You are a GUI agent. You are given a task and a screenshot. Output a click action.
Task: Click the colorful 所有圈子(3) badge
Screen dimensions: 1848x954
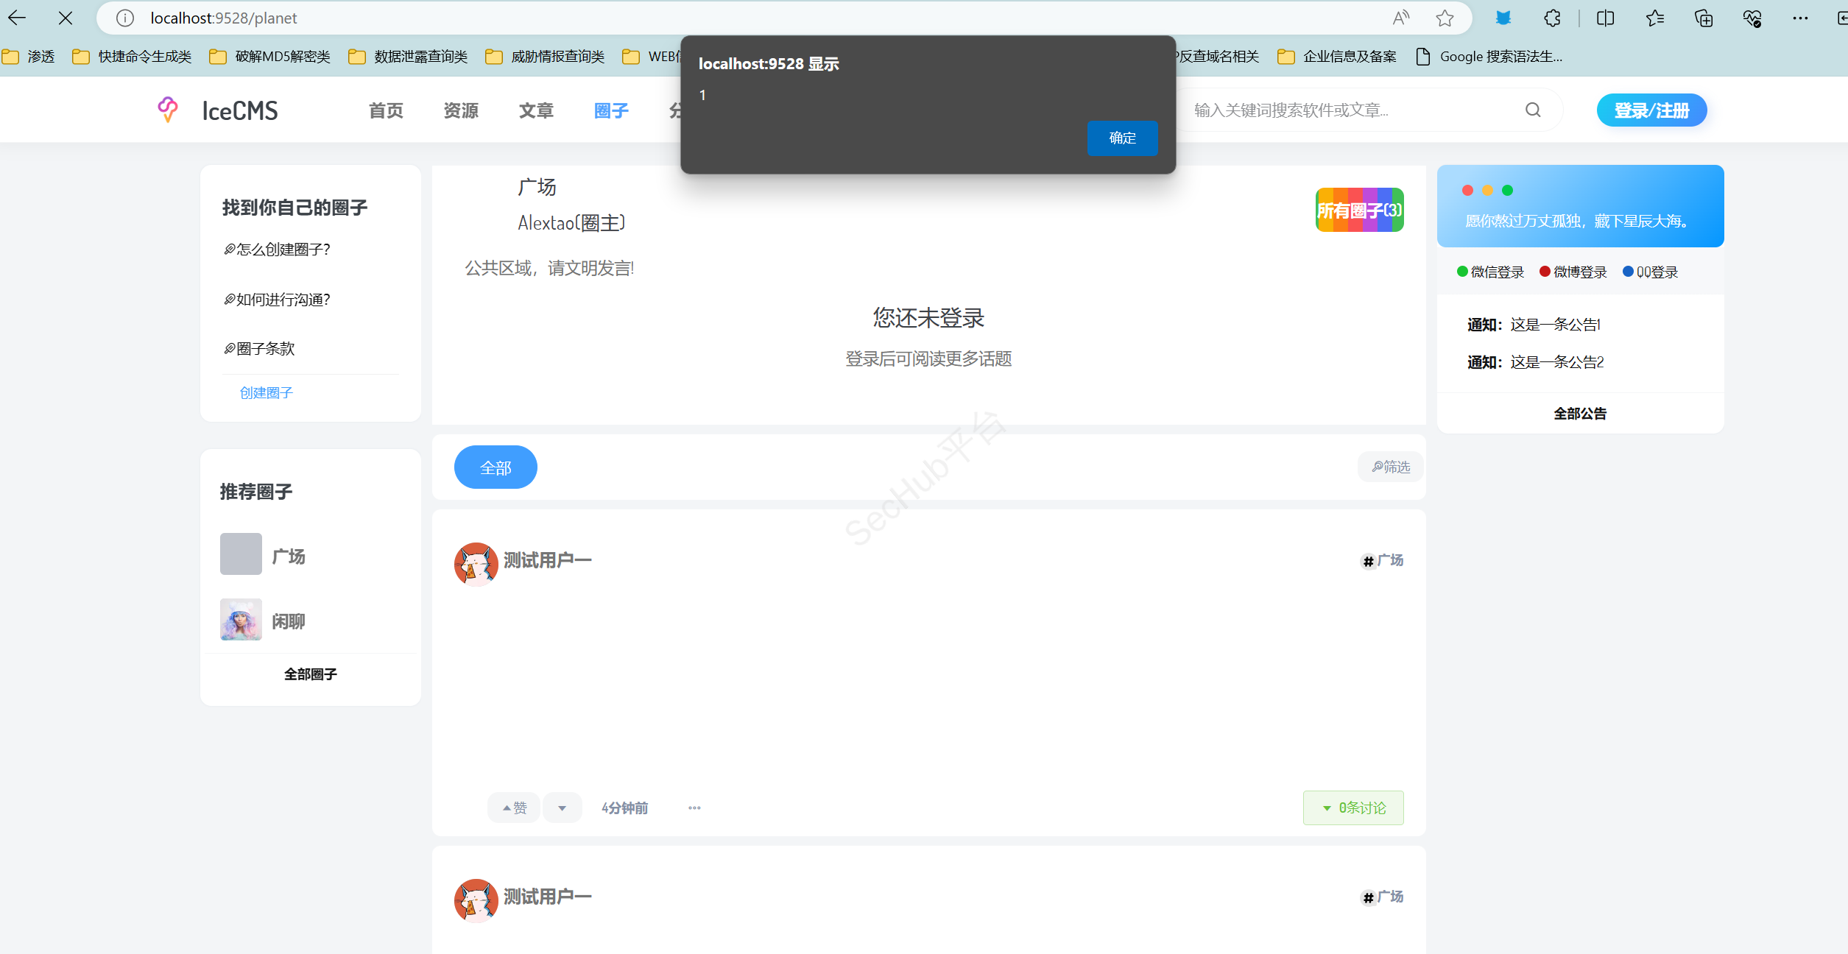[1359, 211]
